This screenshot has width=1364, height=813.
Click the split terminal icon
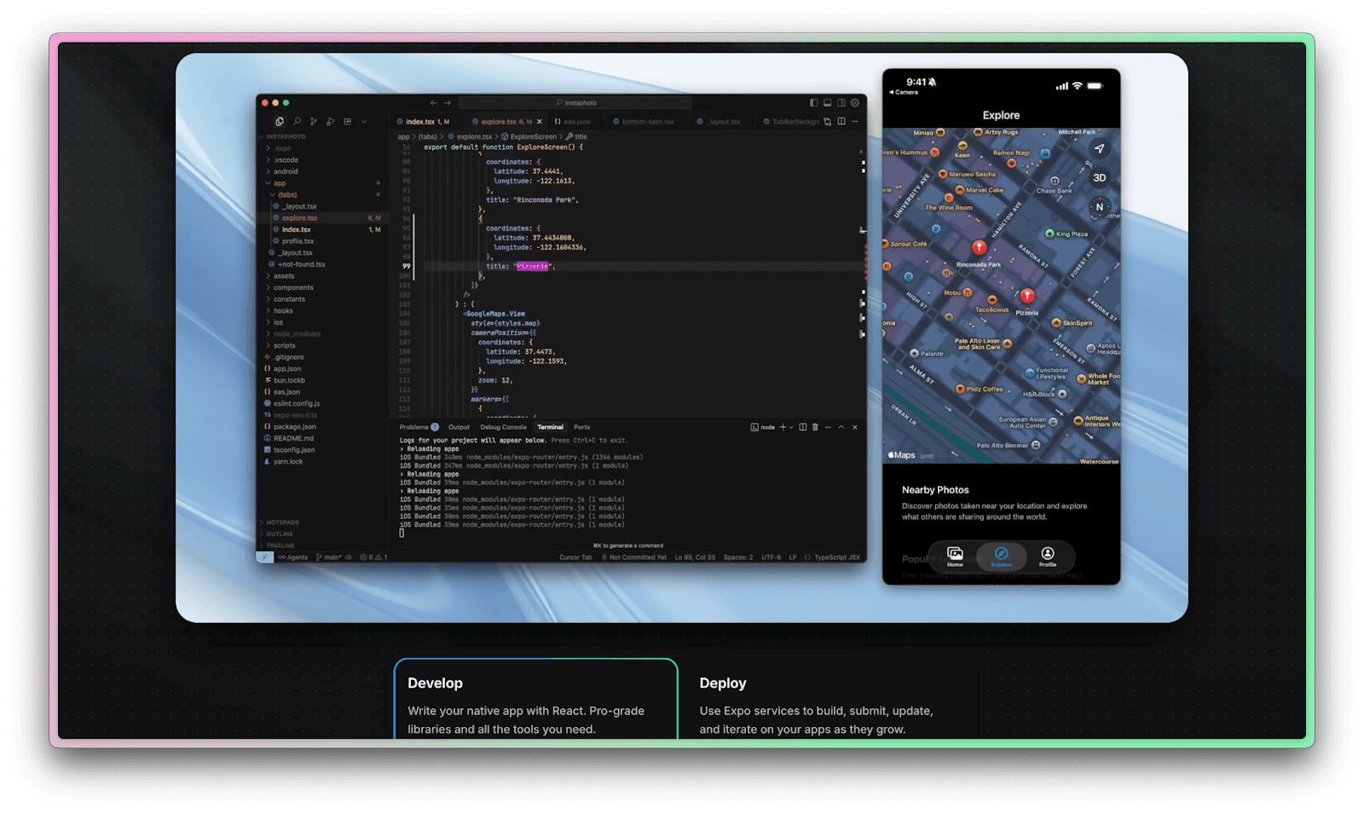pos(803,427)
